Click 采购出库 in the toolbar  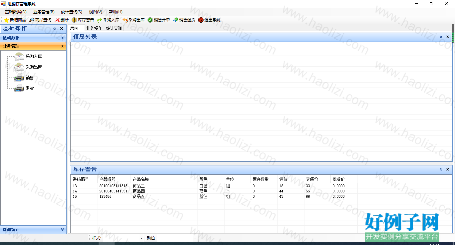(134, 20)
